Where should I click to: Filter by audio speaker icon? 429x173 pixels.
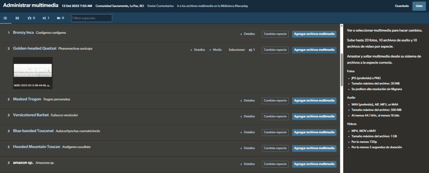coord(46,18)
